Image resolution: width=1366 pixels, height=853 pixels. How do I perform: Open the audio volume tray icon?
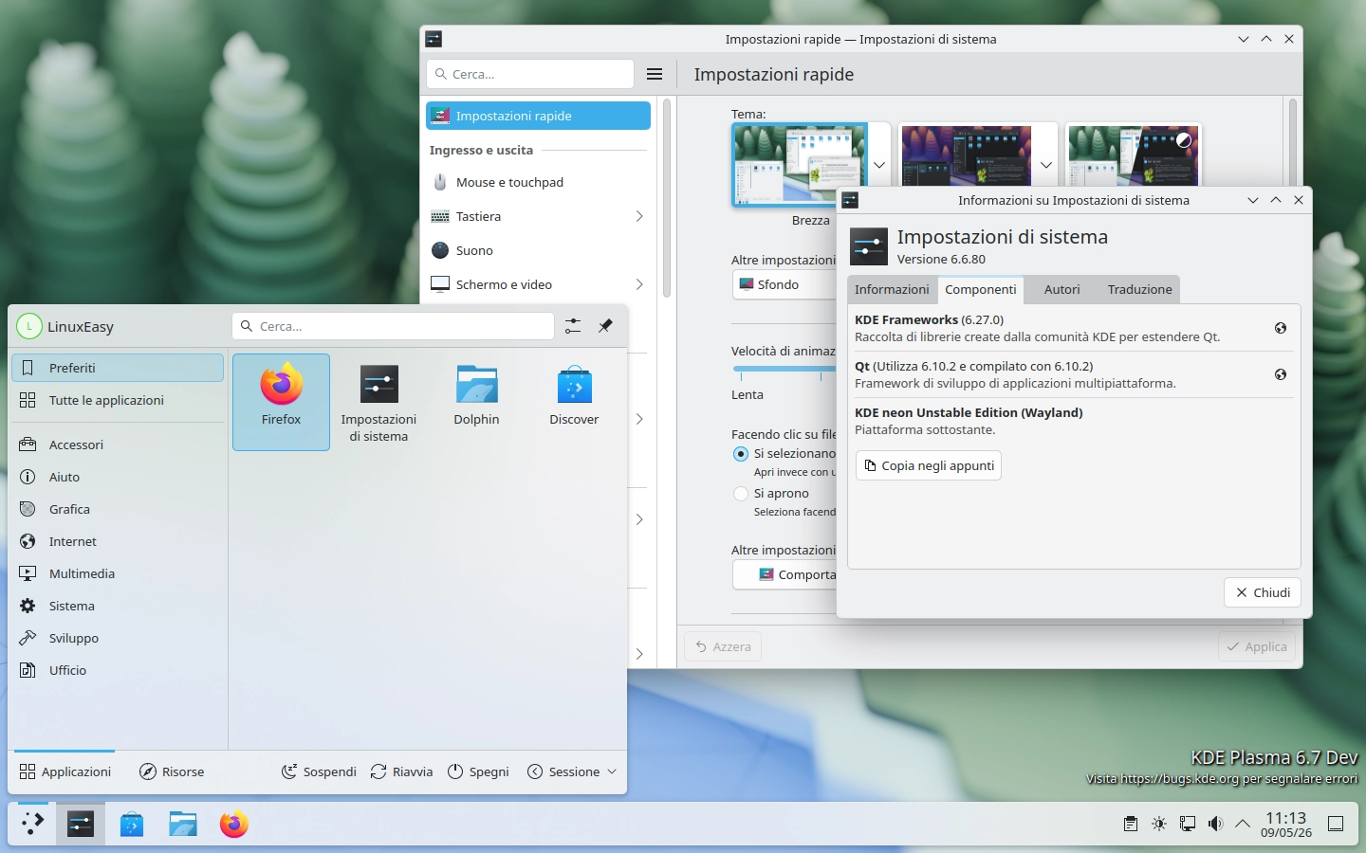click(1215, 824)
